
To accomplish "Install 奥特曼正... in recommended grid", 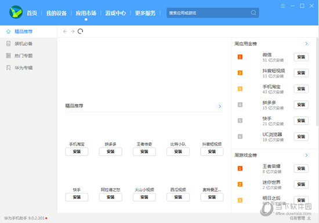I will pyautogui.click(x=212, y=197).
